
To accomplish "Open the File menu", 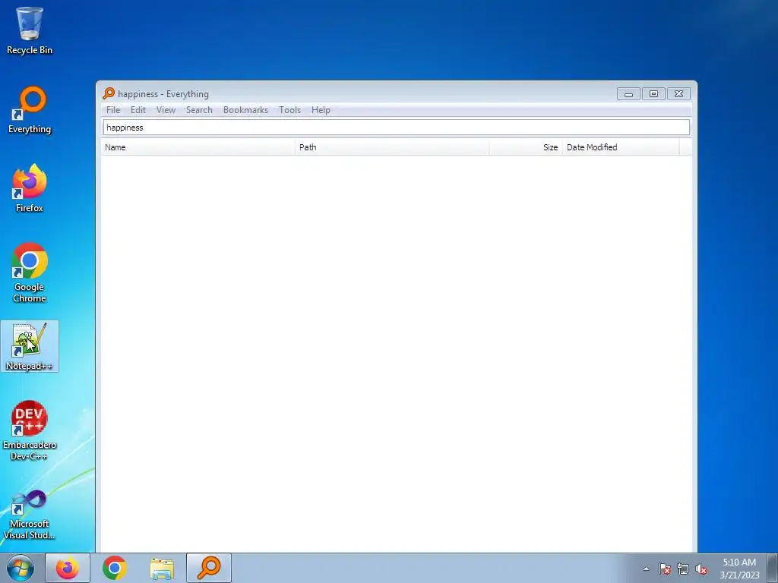I will [x=113, y=110].
